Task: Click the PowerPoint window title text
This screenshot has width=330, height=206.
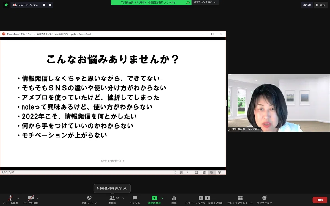Action: click(49, 34)
